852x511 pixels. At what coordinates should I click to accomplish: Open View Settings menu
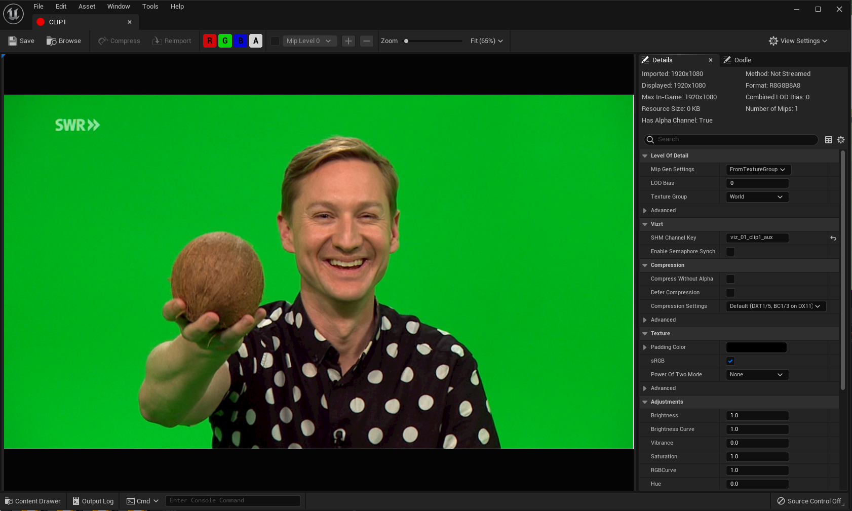pyautogui.click(x=798, y=41)
